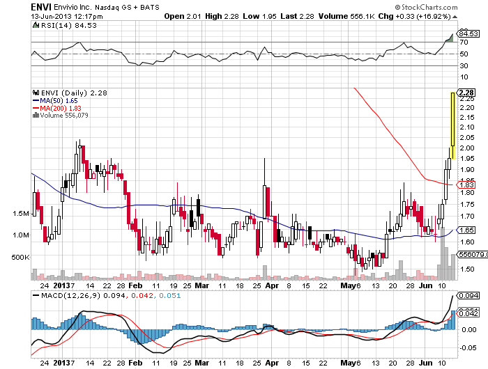The height and width of the screenshot is (369, 488).
Task: Click 2013 on the price panel date axis
Action: coord(61,285)
